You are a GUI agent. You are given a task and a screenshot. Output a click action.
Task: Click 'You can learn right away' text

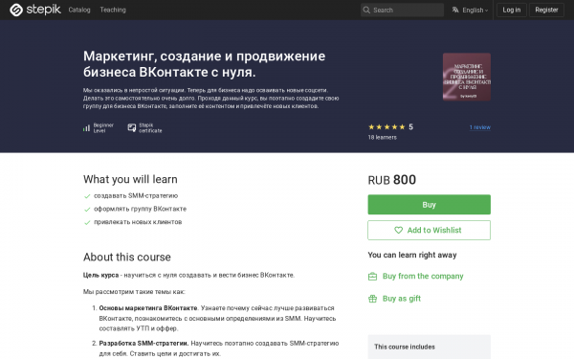(x=412, y=255)
